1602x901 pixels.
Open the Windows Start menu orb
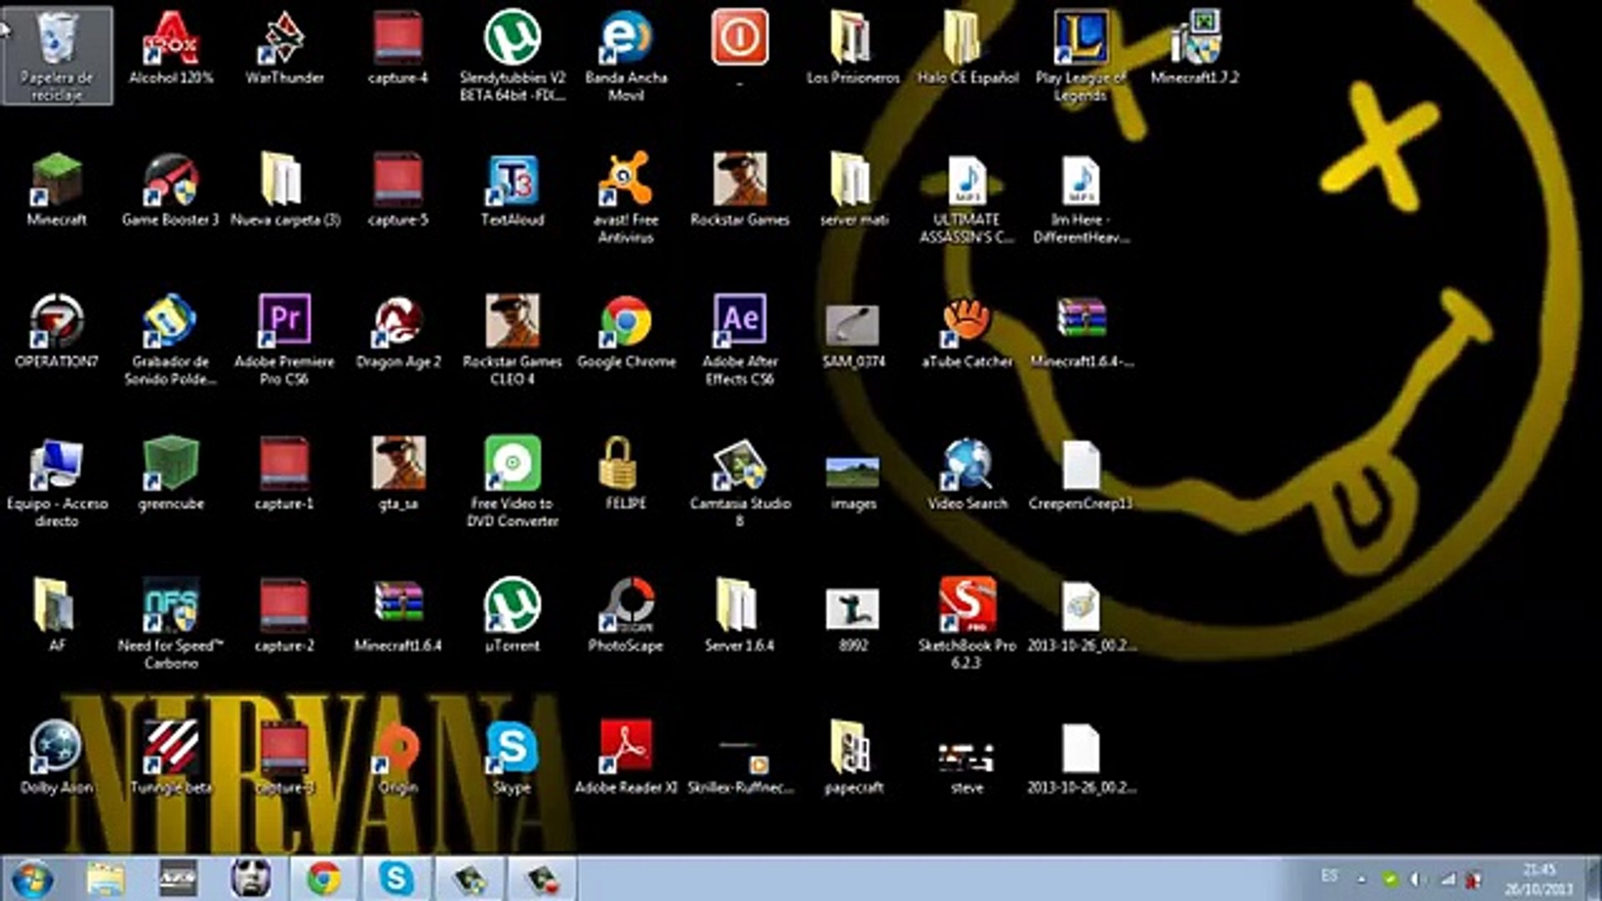(x=32, y=879)
